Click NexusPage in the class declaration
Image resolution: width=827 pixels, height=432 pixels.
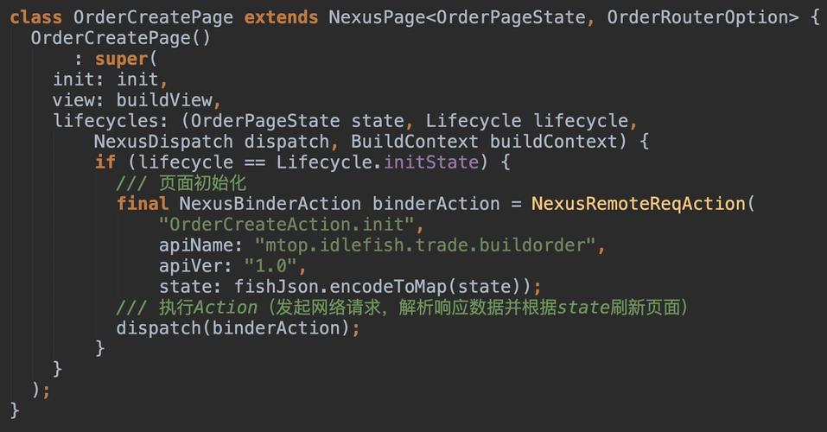pos(377,17)
